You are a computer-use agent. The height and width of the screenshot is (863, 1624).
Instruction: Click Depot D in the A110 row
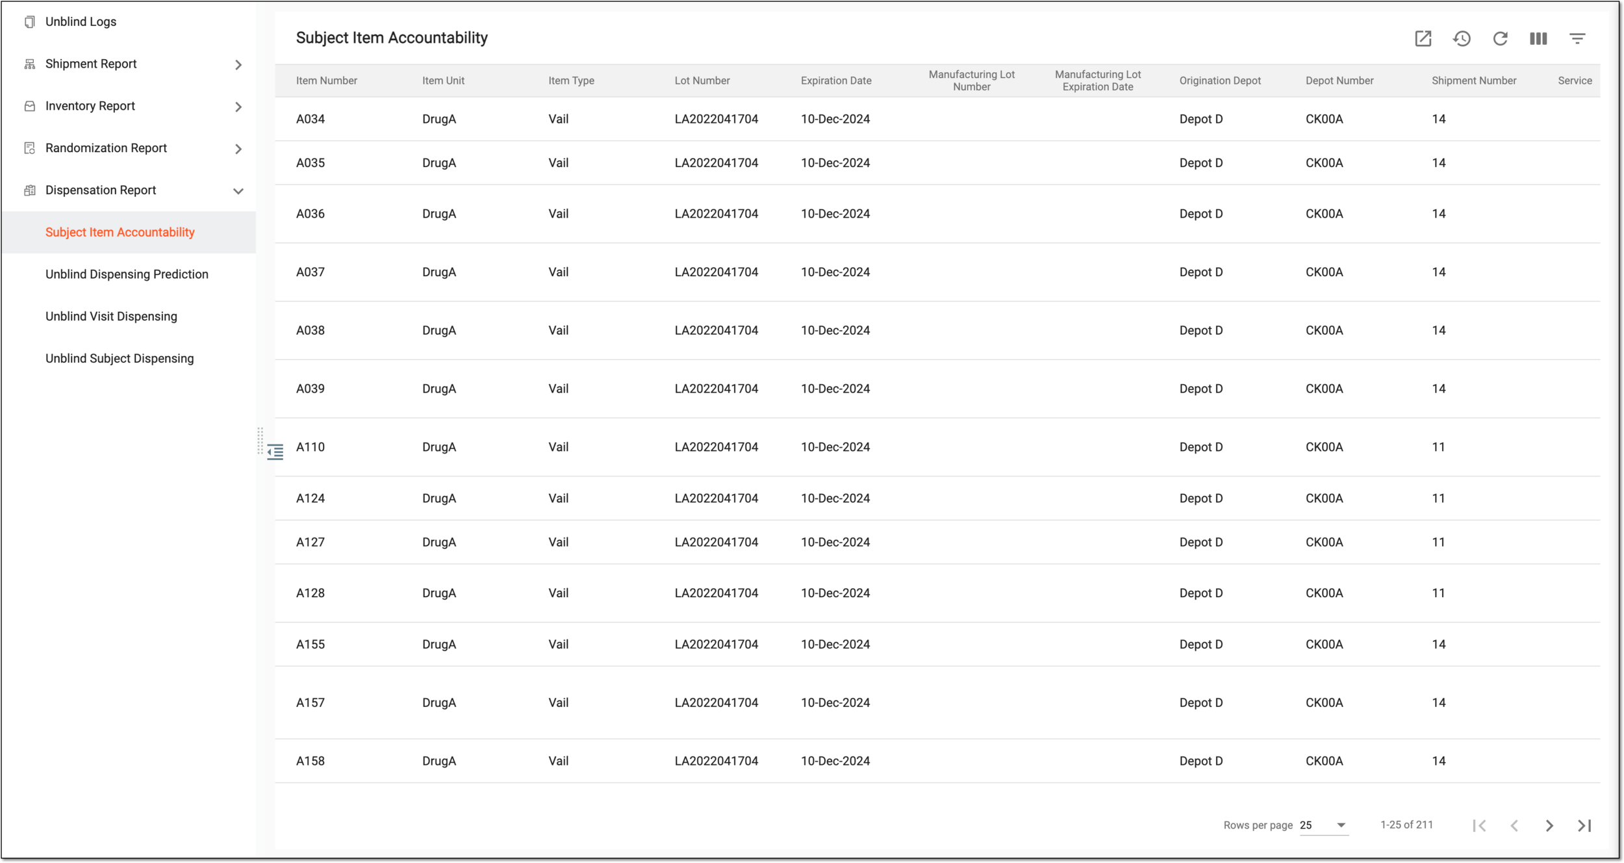[1201, 447]
